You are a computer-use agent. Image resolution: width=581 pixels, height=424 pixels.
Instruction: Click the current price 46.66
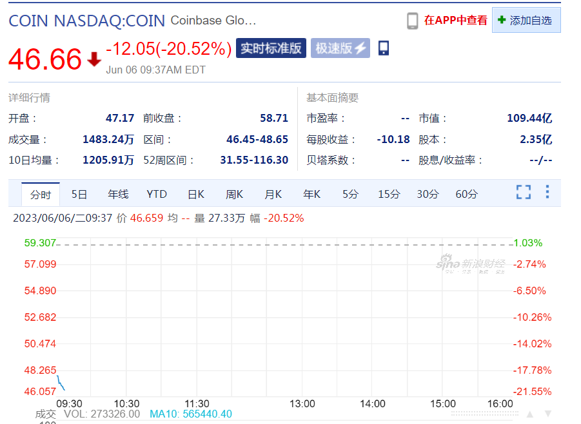[45, 59]
